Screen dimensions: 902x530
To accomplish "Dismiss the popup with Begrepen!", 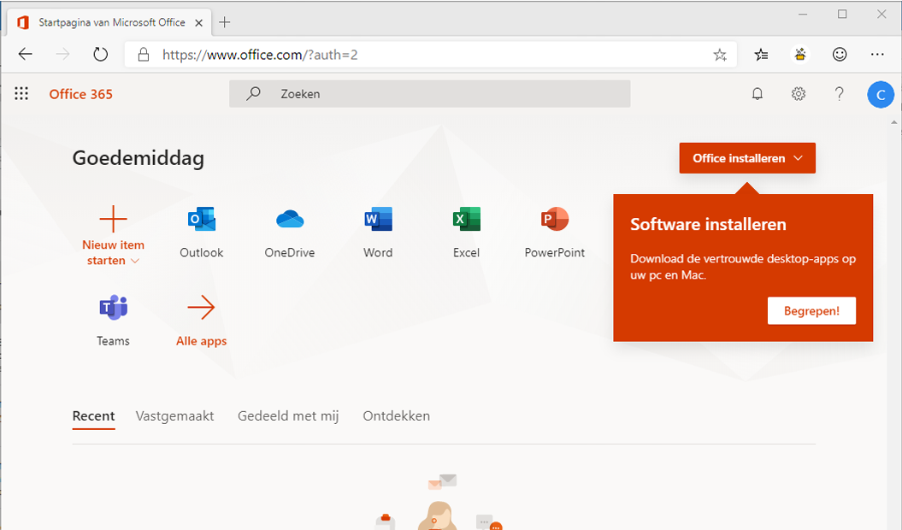I will pos(811,311).
